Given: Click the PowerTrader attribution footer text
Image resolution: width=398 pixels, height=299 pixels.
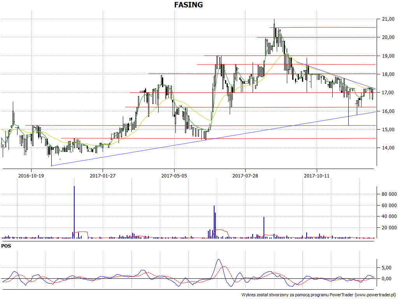Looking at the screenshot, I should (319, 295).
